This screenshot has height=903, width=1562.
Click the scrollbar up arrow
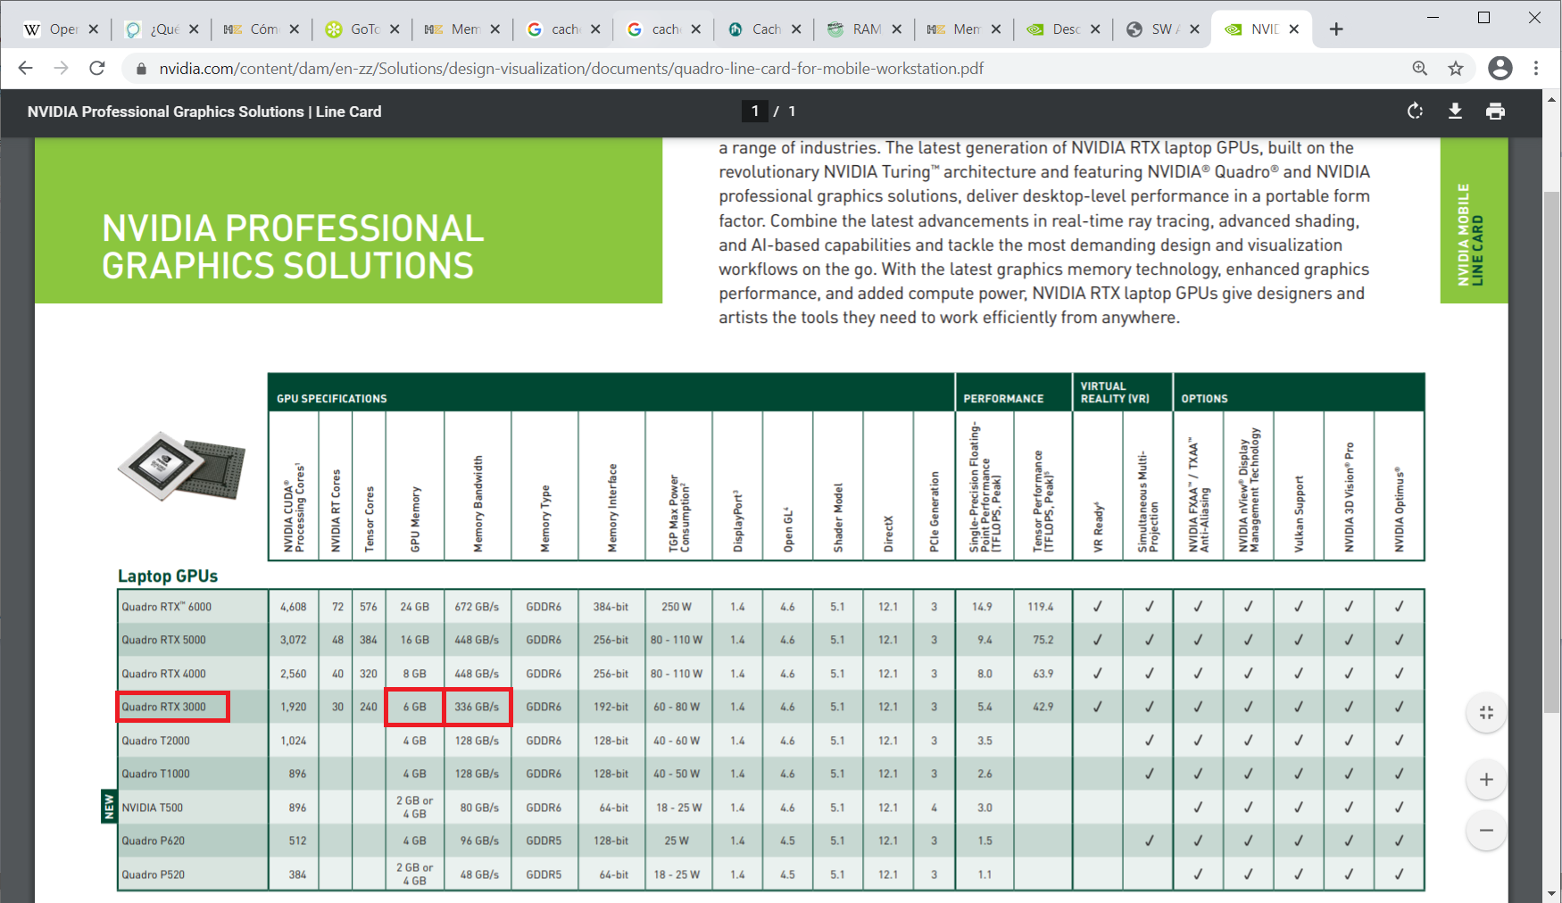point(1552,98)
